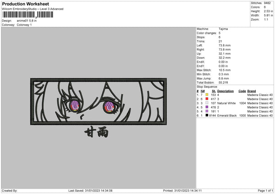Click the yellow thread swatch in row 1
Screen dimensions: 275x194
(207, 95)
